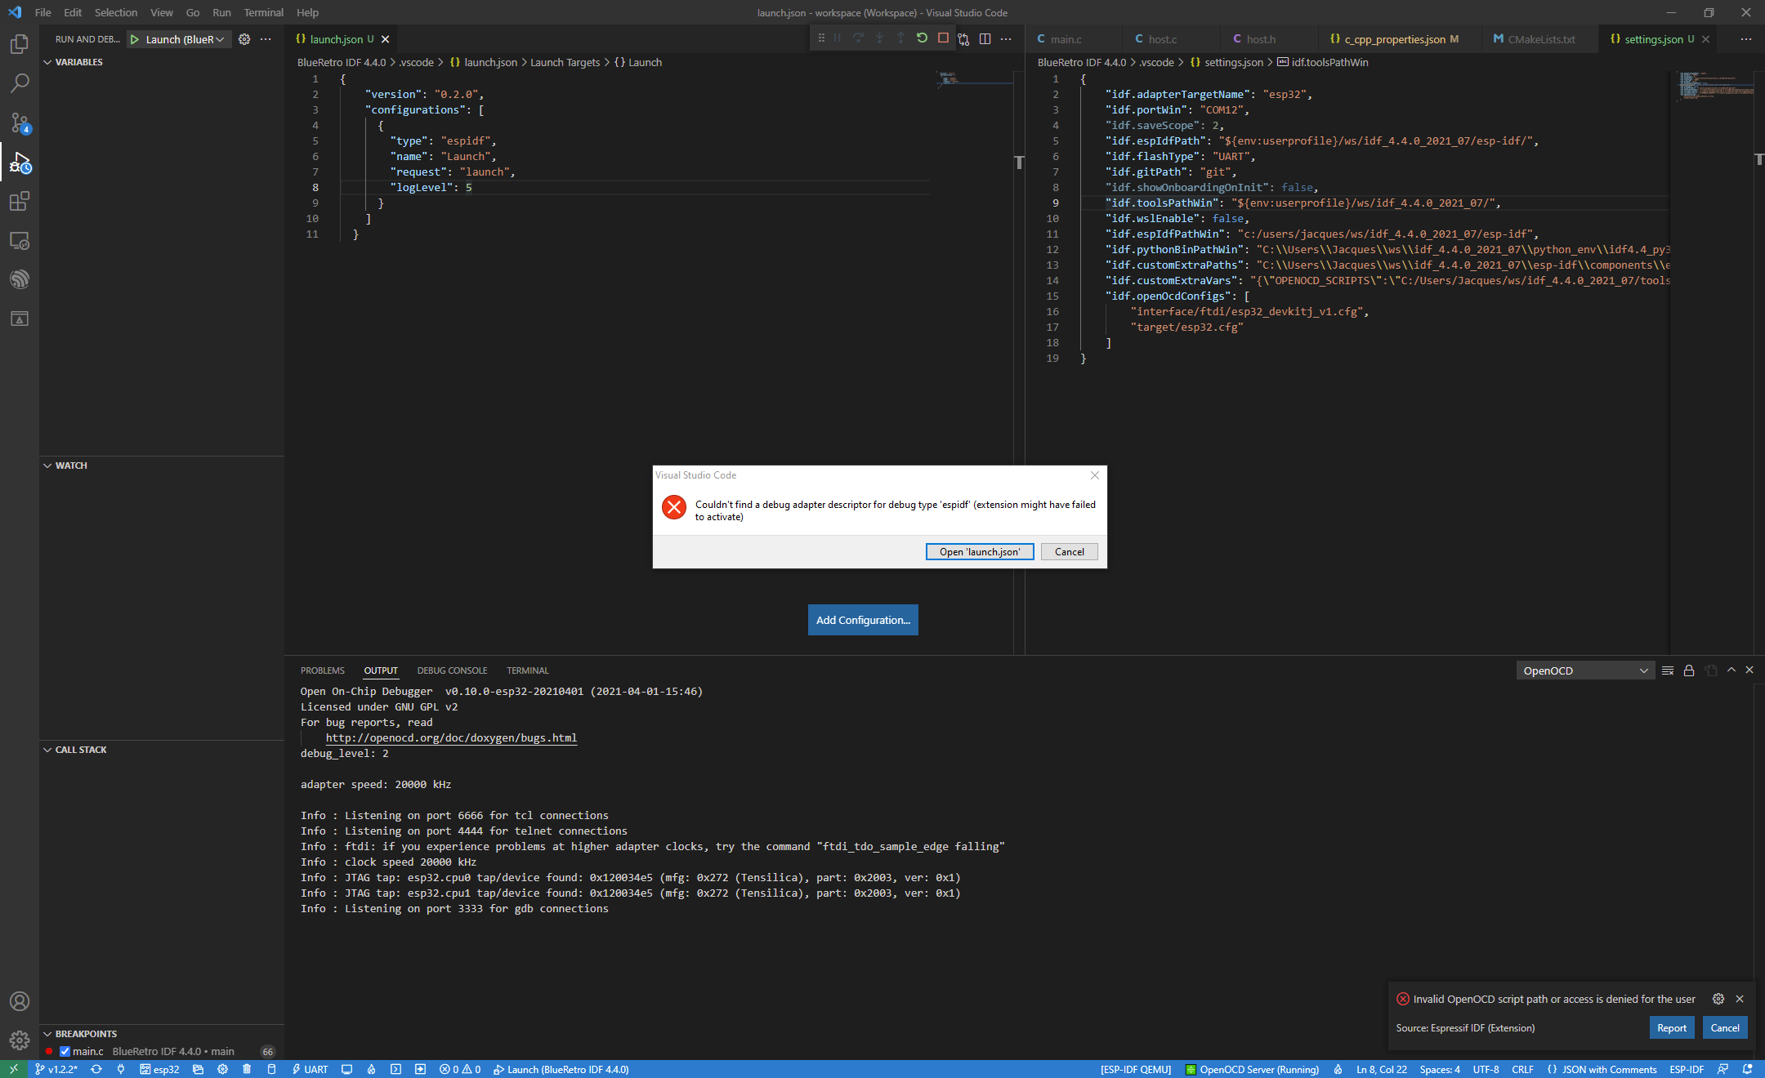
Task: Open ESP-IDF monitor with the display status bar icon
Action: click(347, 1069)
